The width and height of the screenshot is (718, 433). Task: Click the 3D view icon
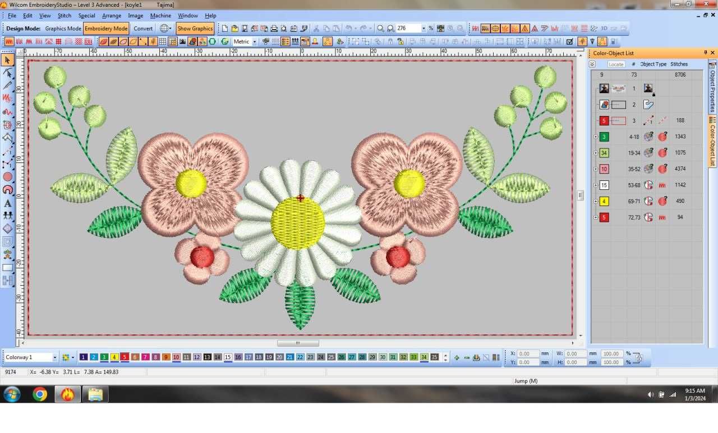pyautogui.click(x=604, y=29)
